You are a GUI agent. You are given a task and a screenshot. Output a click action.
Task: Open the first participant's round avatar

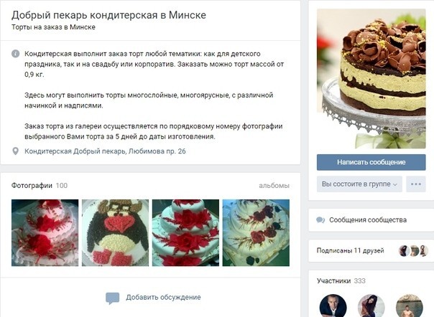point(333,306)
